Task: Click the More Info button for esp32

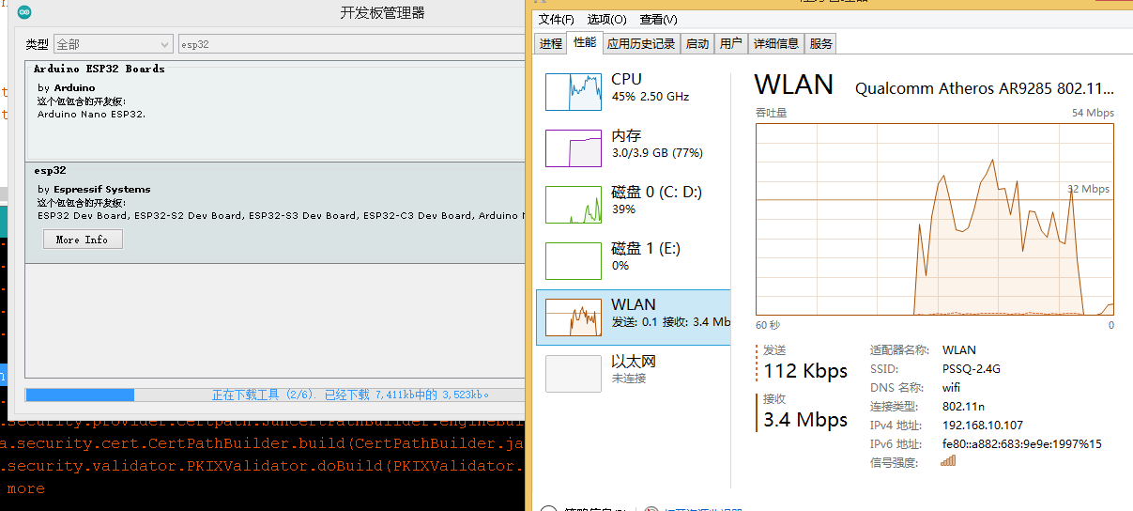Action: (83, 240)
